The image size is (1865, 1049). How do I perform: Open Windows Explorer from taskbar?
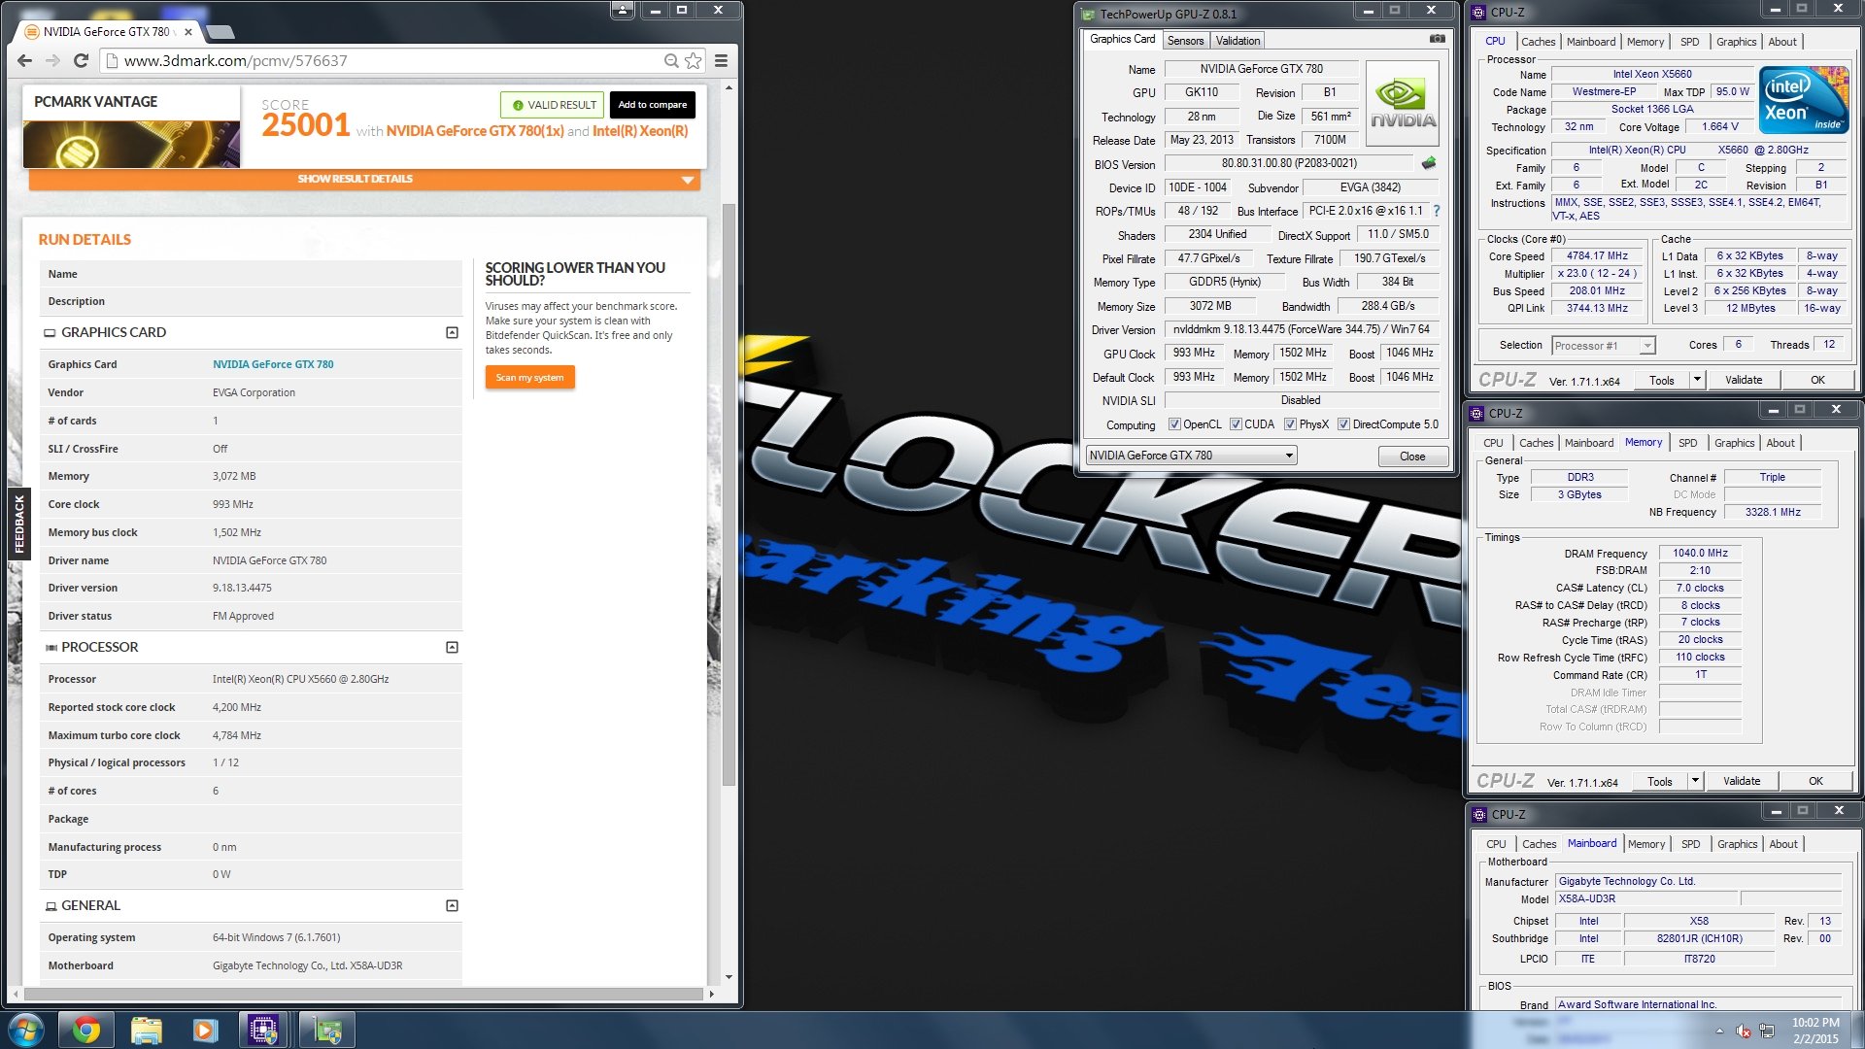(x=146, y=1030)
